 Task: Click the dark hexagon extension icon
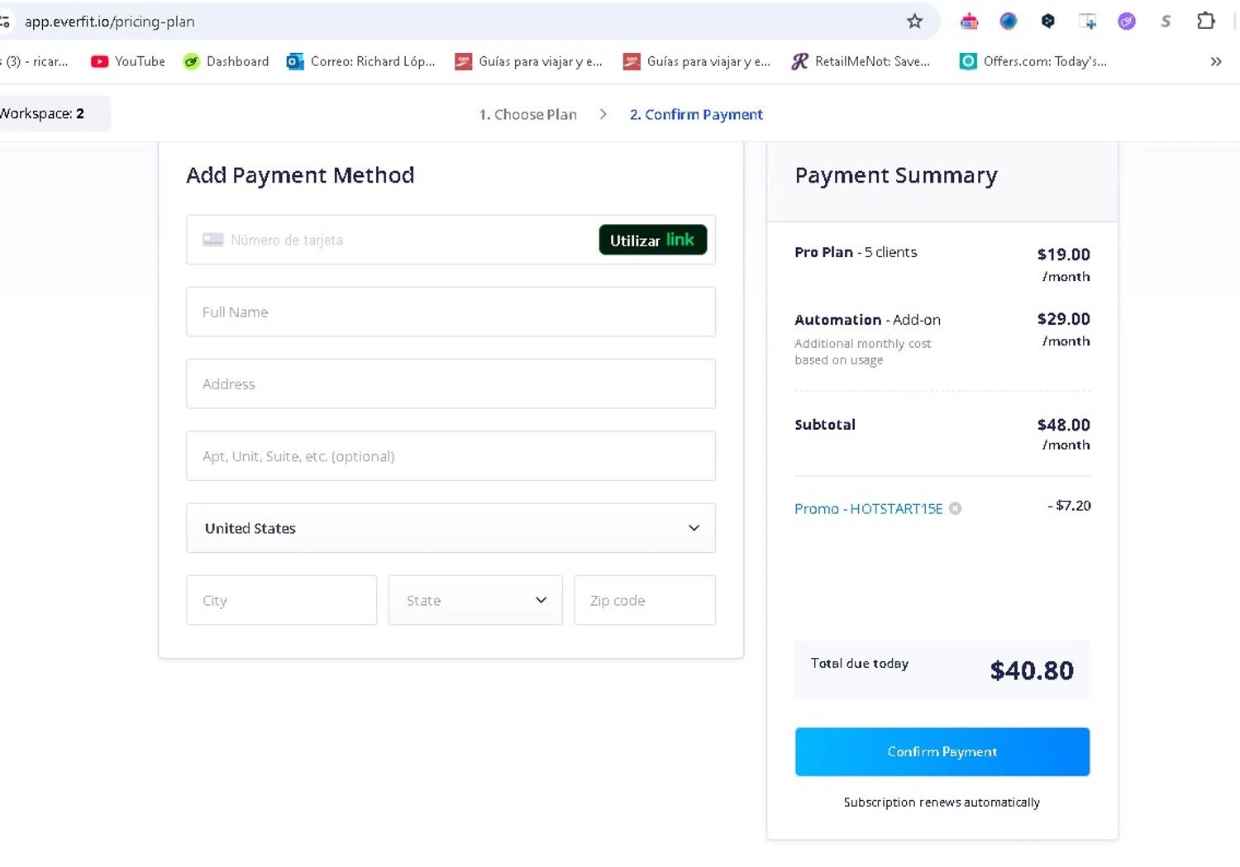1047,21
